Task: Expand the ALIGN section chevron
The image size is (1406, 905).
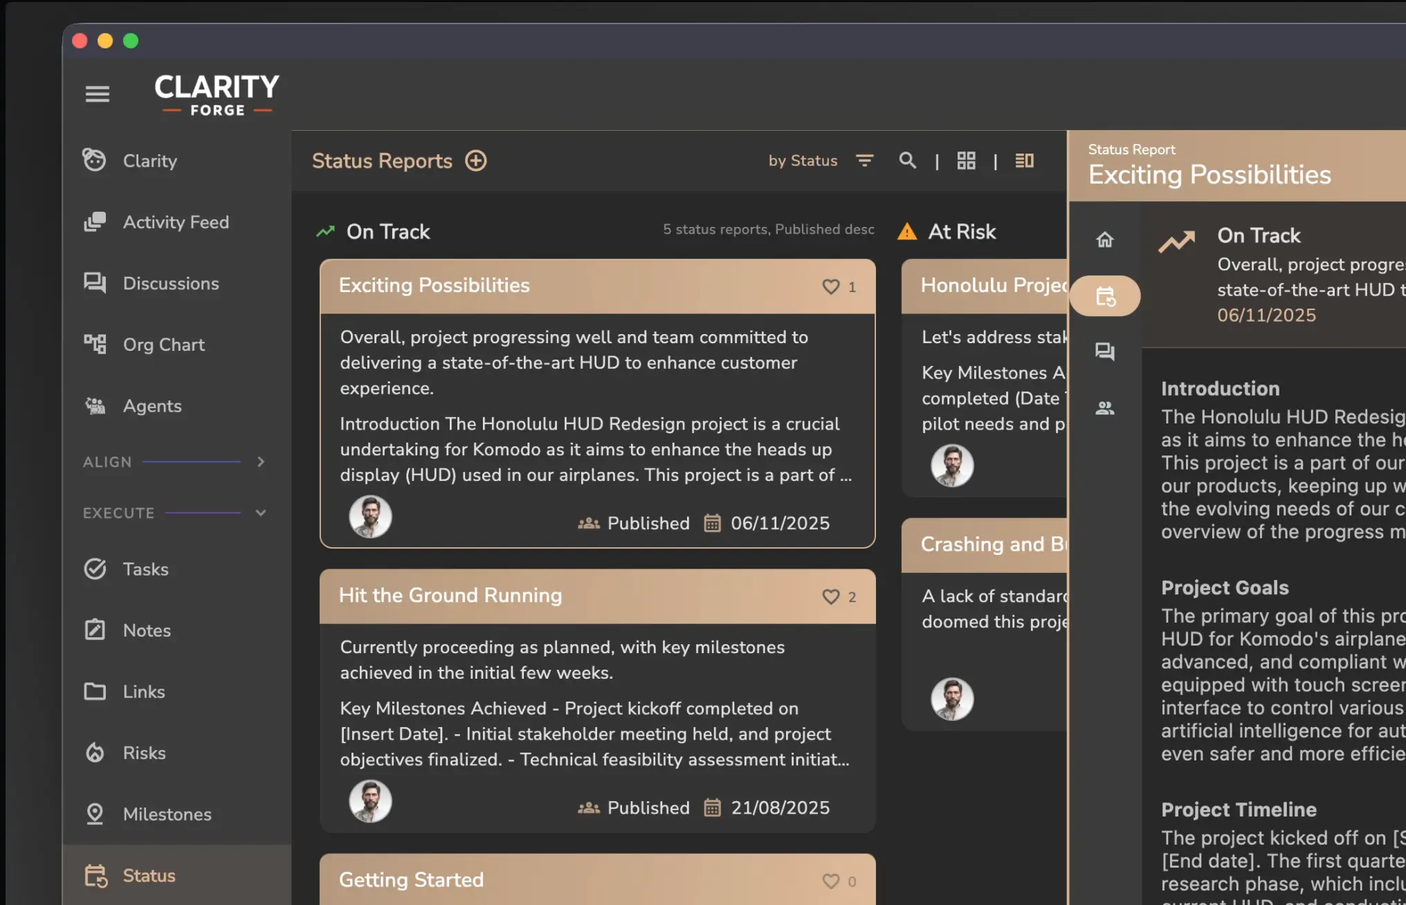Action: point(261,461)
